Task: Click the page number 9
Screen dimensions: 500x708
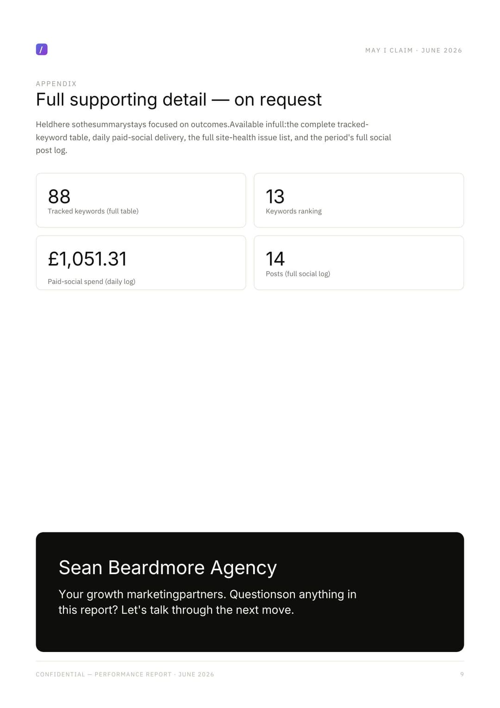Action: pos(462,674)
